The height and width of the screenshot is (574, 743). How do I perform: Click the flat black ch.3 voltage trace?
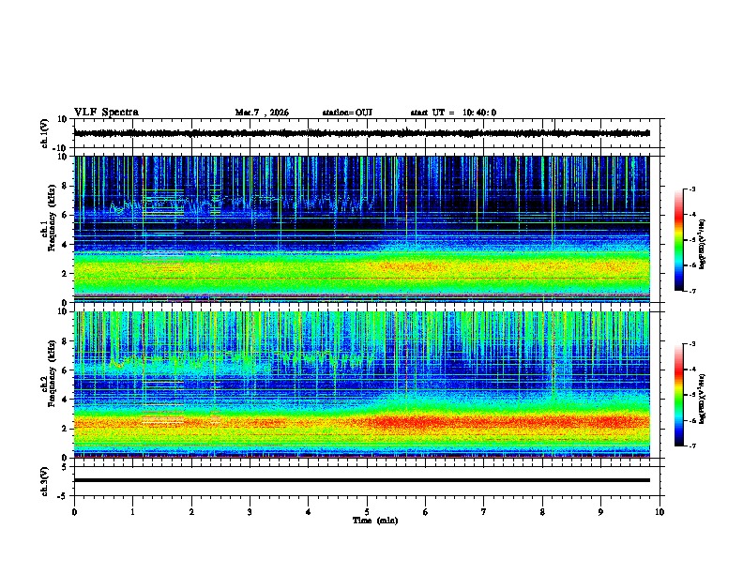[x=362, y=480]
